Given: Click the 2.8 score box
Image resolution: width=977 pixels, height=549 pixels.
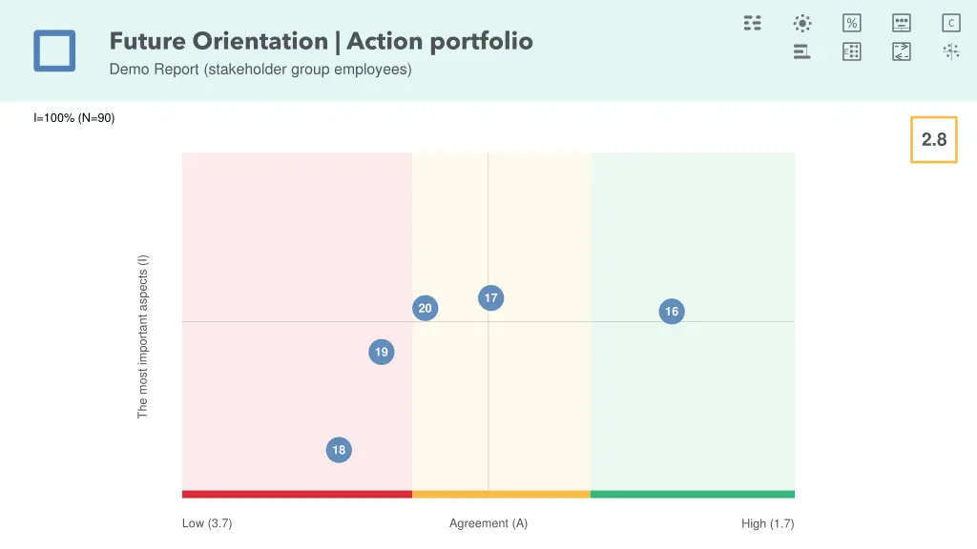Looking at the screenshot, I should tap(934, 140).
